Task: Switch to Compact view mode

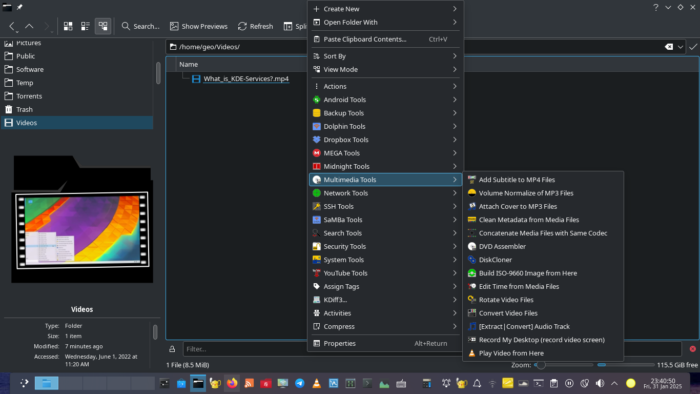Action: pos(86,26)
